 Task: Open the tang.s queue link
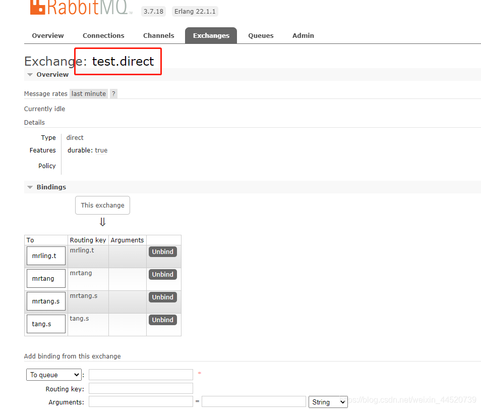pos(46,324)
